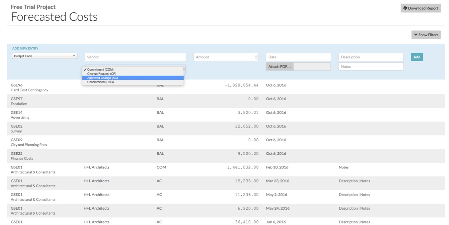Click the COM type in the H+L Architects row
Image resolution: width=449 pixels, height=225 pixels.
click(161, 167)
